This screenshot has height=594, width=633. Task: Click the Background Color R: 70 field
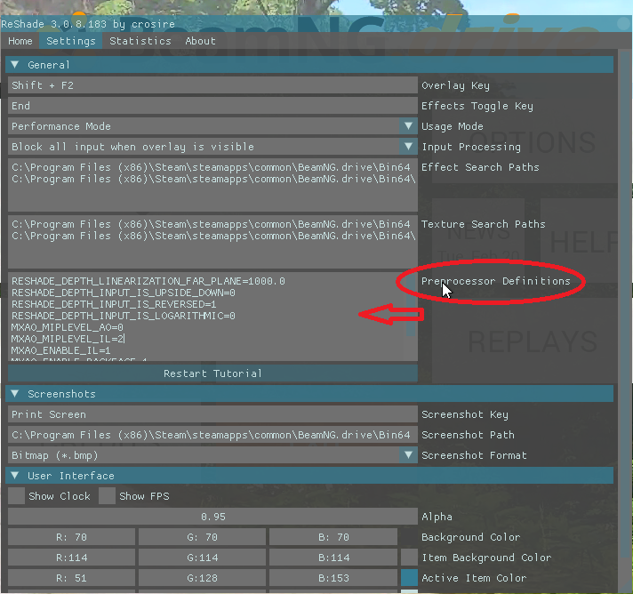pos(71,537)
